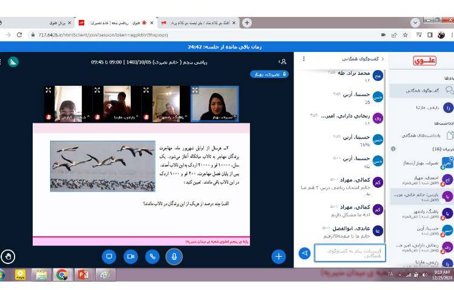The image size is (454, 290).
Task: Collapse public chat via the header chevron
Action: coord(383,59)
